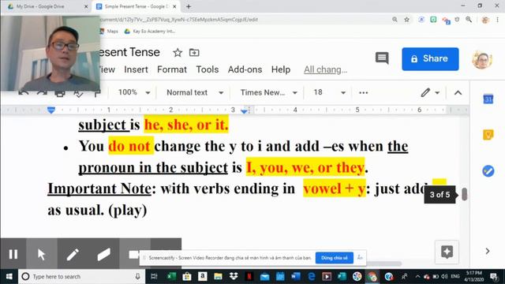Open the 100% zoom dropdown
This screenshot has height=284, width=505.
pyautogui.click(x=133, y=93)
